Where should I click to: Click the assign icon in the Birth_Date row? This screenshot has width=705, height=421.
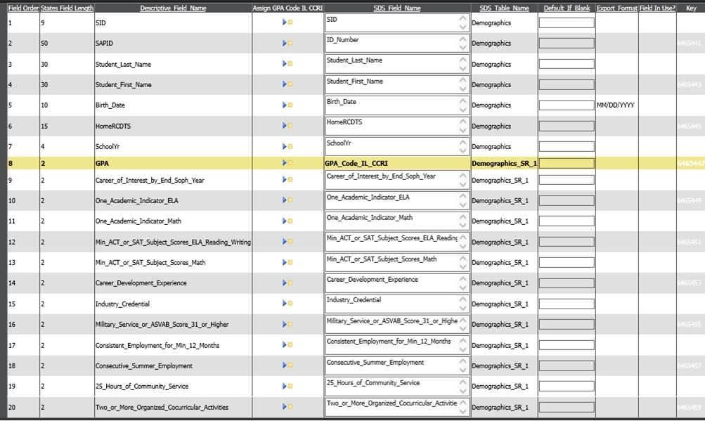pos(287,105)
